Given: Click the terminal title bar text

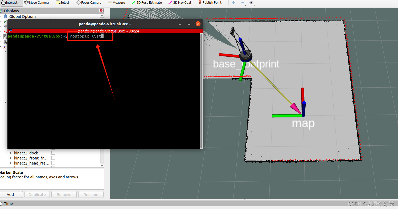Looking at the screenshot, I should pos(105,24).
